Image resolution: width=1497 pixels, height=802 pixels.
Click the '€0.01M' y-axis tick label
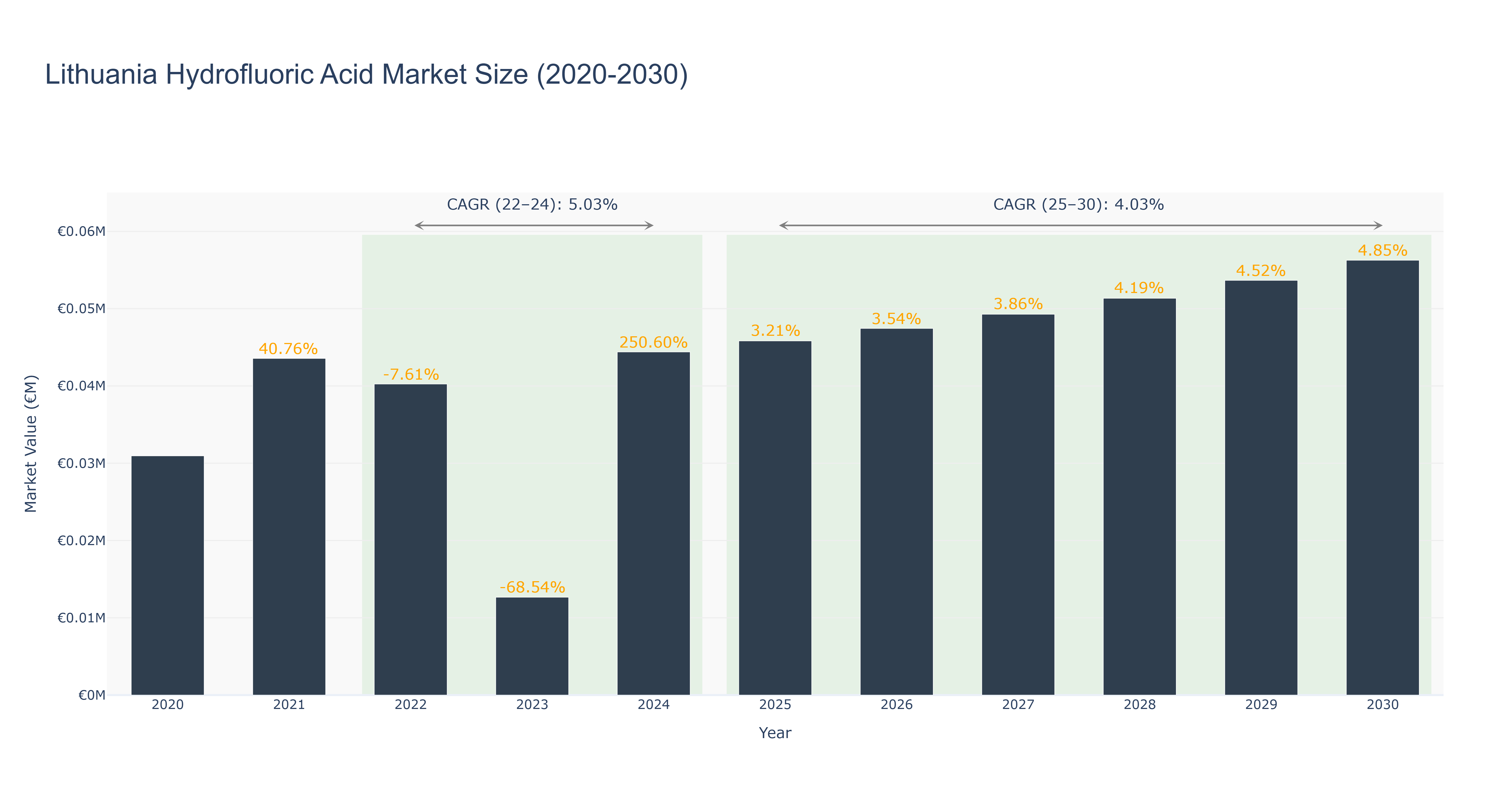tap(81, 618)
